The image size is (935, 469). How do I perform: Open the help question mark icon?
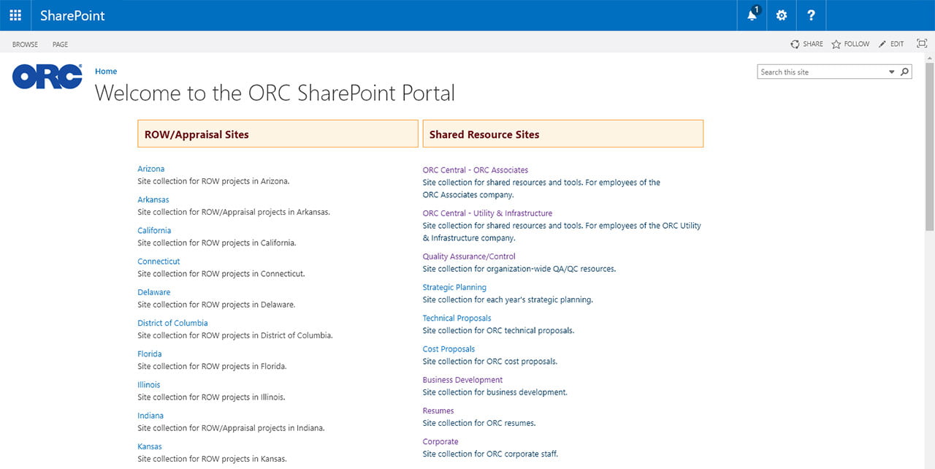[811, 15]
